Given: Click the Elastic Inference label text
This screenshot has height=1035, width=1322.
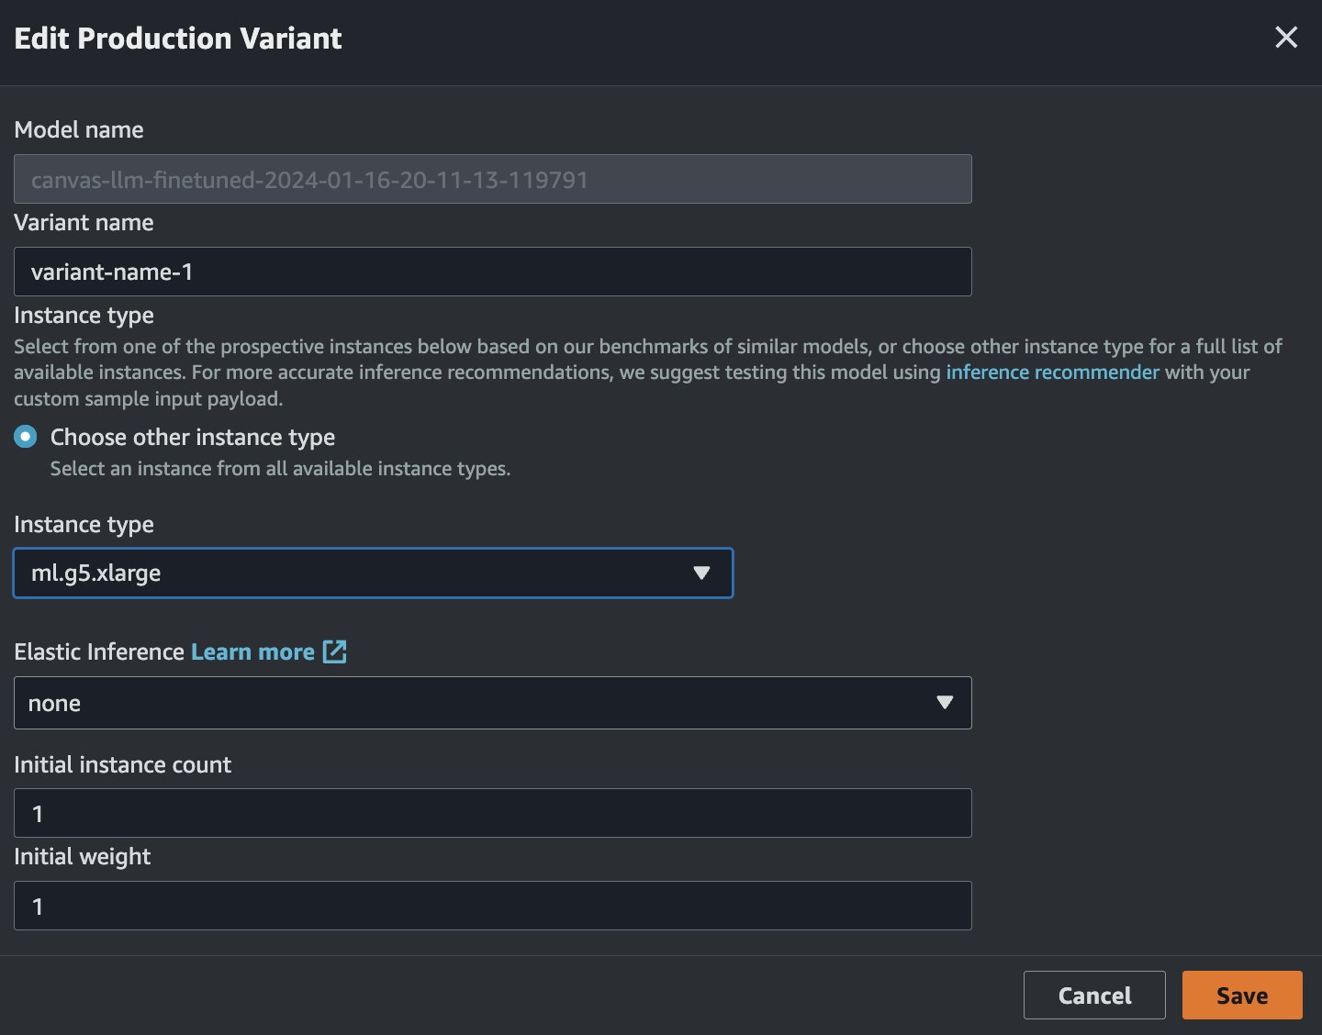Looking at the screenshot, I should tap(99, 651).
